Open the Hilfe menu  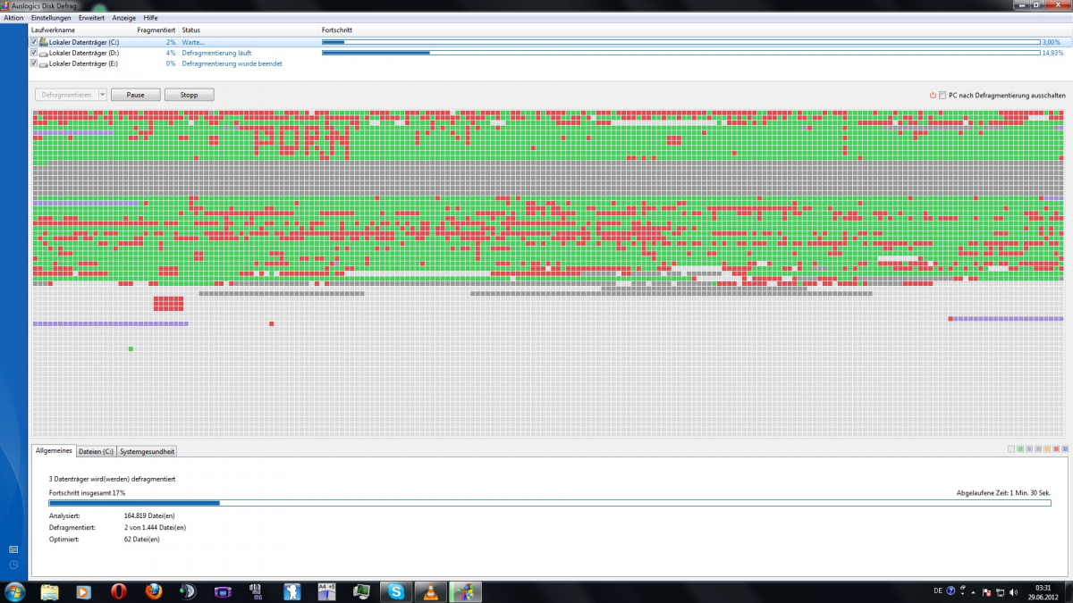click(x=151, y=18)
